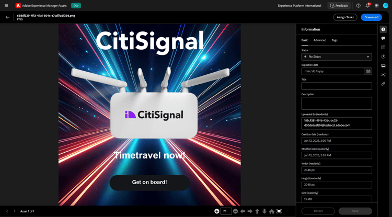Screen dimensions: 392x217
Task: Click the Modified date readonly field
Action: 337,155
